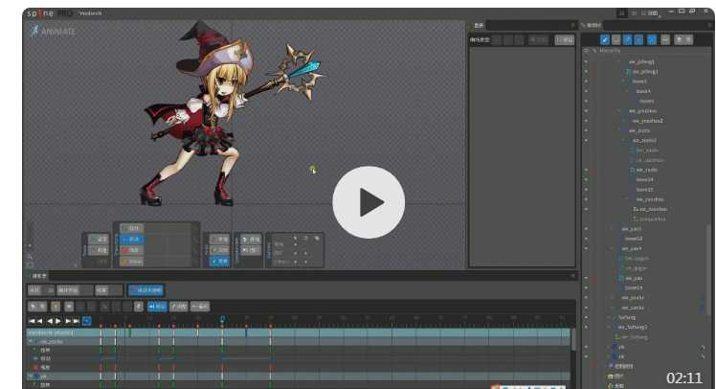
Task: Play the animation backward
Action: [x=50, y=321]
